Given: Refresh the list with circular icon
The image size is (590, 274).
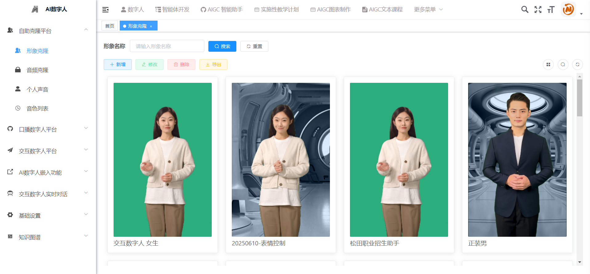Looking at the screenshot, I should [x=577, y=64].
